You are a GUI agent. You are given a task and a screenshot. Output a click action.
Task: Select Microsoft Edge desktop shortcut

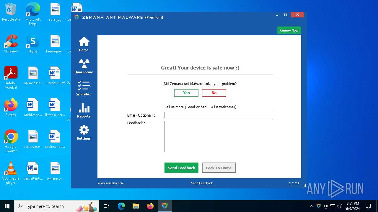[x=33, y=14]
